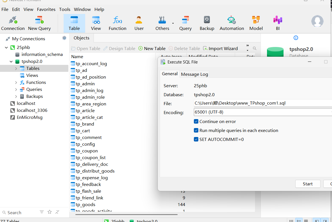Select the Objects tab
Image resolution: width=332 pixels, height=222 pixels.
pyautogui.click(x=82, y=38)
